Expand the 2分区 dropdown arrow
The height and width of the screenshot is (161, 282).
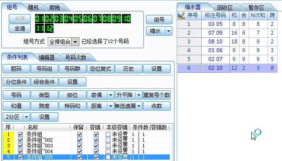pos(26,117)
